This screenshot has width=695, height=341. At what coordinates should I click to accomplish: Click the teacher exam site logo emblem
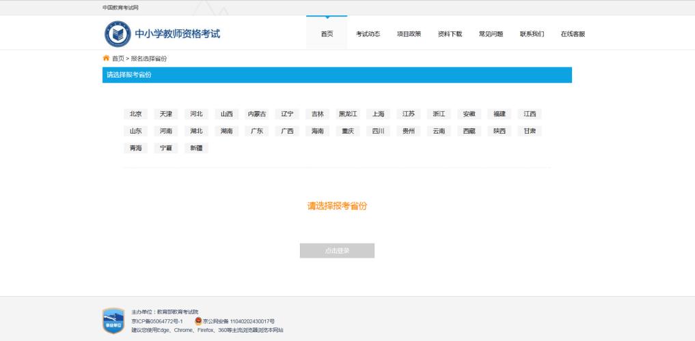tap(118, 33)
